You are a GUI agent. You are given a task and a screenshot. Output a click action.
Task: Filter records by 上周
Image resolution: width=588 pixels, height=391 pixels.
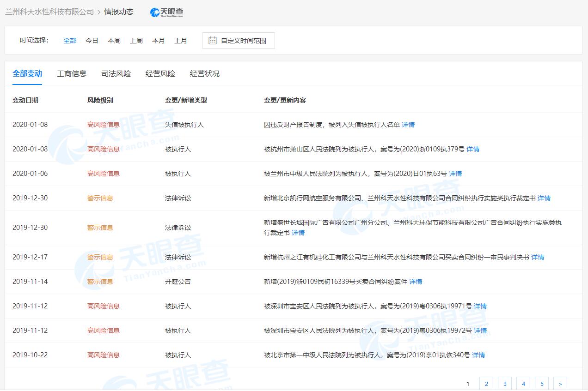(136, 41)
